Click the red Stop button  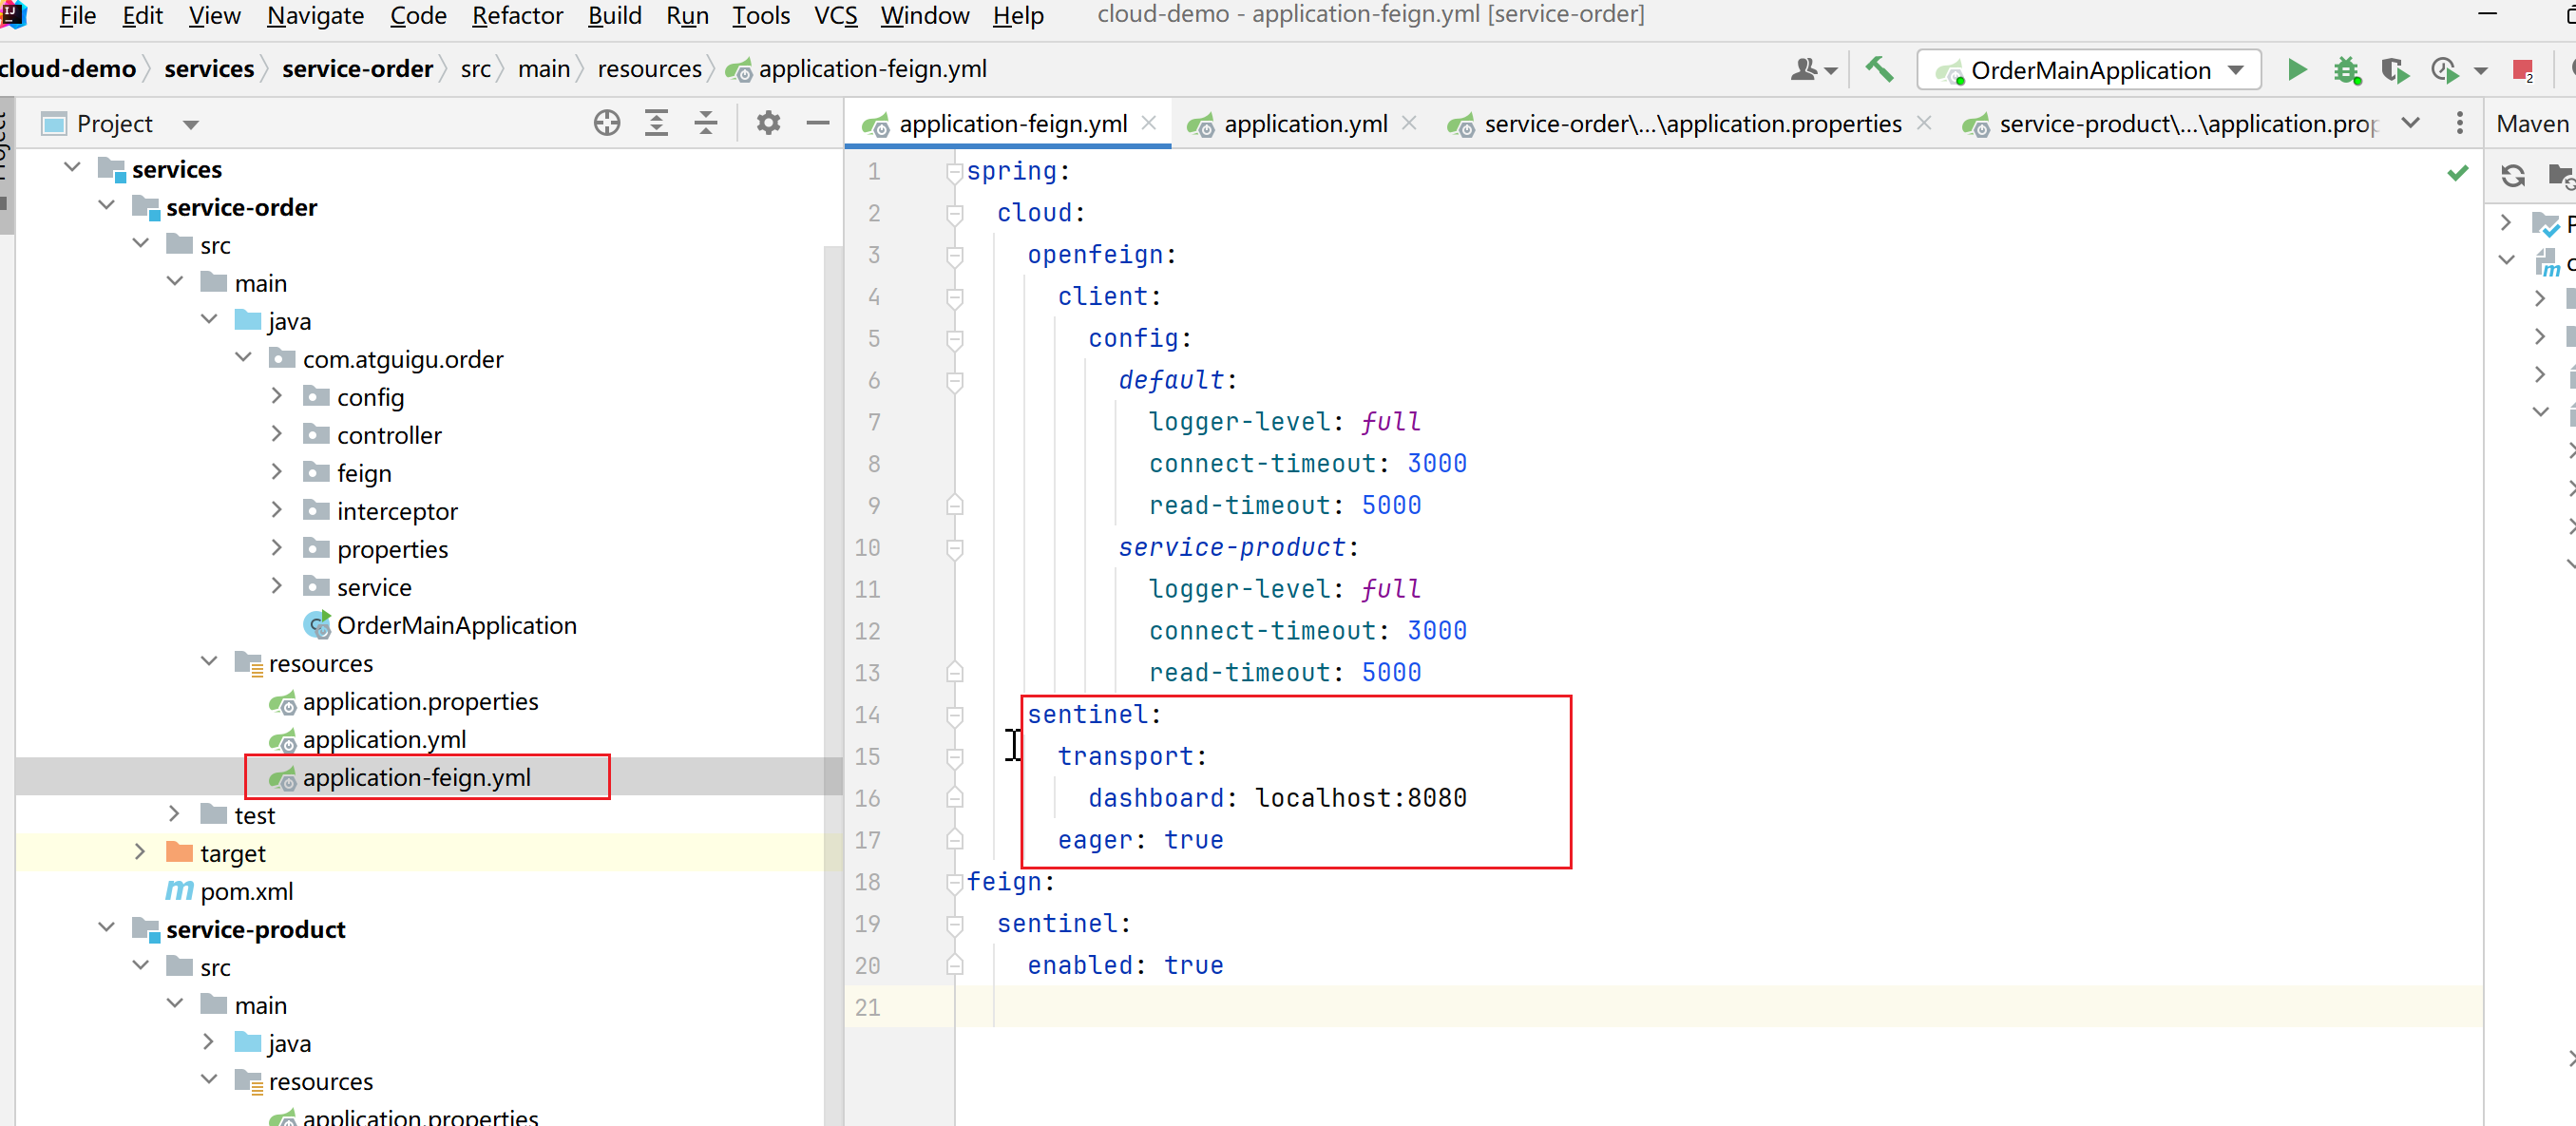pyautogui.click(x=2521, y=70)
